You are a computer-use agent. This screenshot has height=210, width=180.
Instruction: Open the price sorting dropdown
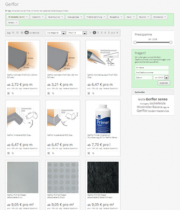(77, 33)
